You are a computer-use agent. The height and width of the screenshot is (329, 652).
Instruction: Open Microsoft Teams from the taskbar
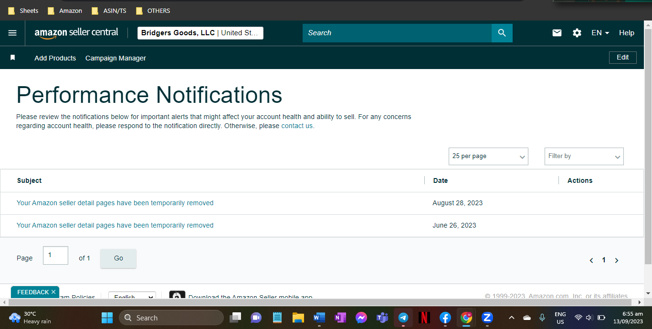[382, 318]
